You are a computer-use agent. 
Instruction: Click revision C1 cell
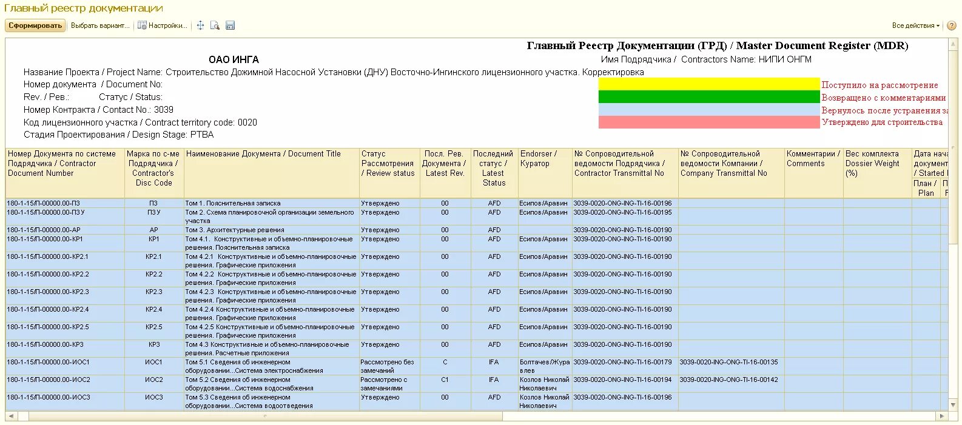point(445,384)
